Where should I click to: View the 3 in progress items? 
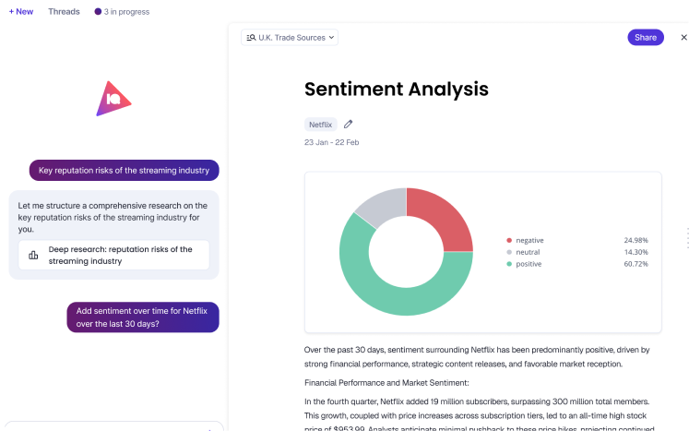click(122, 11)
